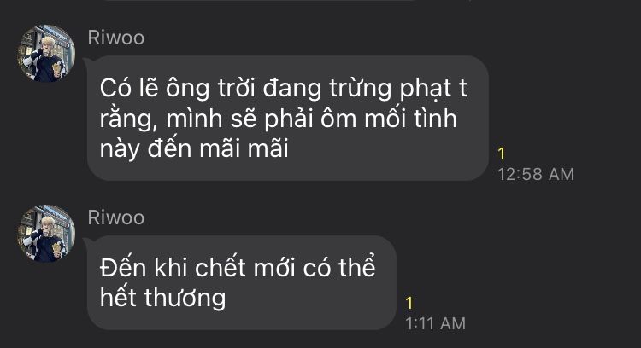
Task: Click the 1:11 AM timestamp
Action: pyautogui.click(x=435, y=324)
